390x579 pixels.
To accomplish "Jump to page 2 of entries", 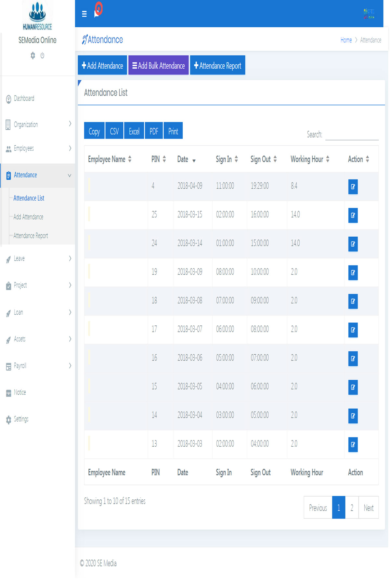I will pos(352,507).
